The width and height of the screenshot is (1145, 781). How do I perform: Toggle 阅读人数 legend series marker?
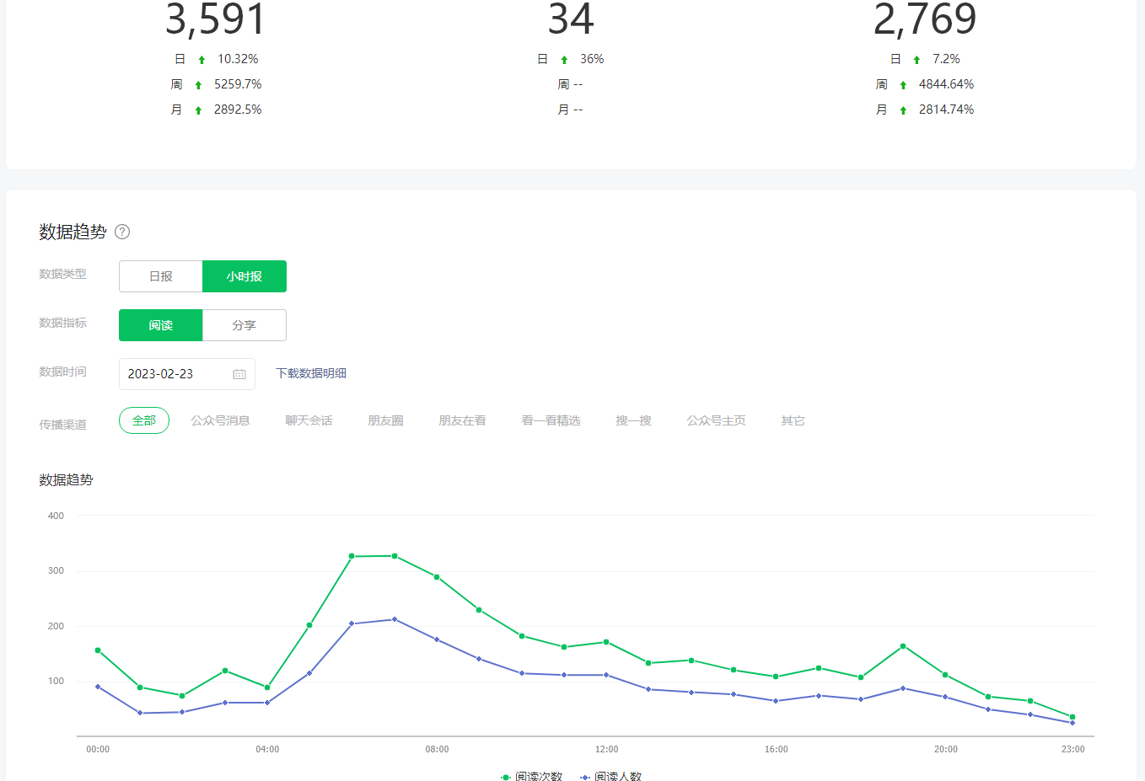(x=585, y=777)
